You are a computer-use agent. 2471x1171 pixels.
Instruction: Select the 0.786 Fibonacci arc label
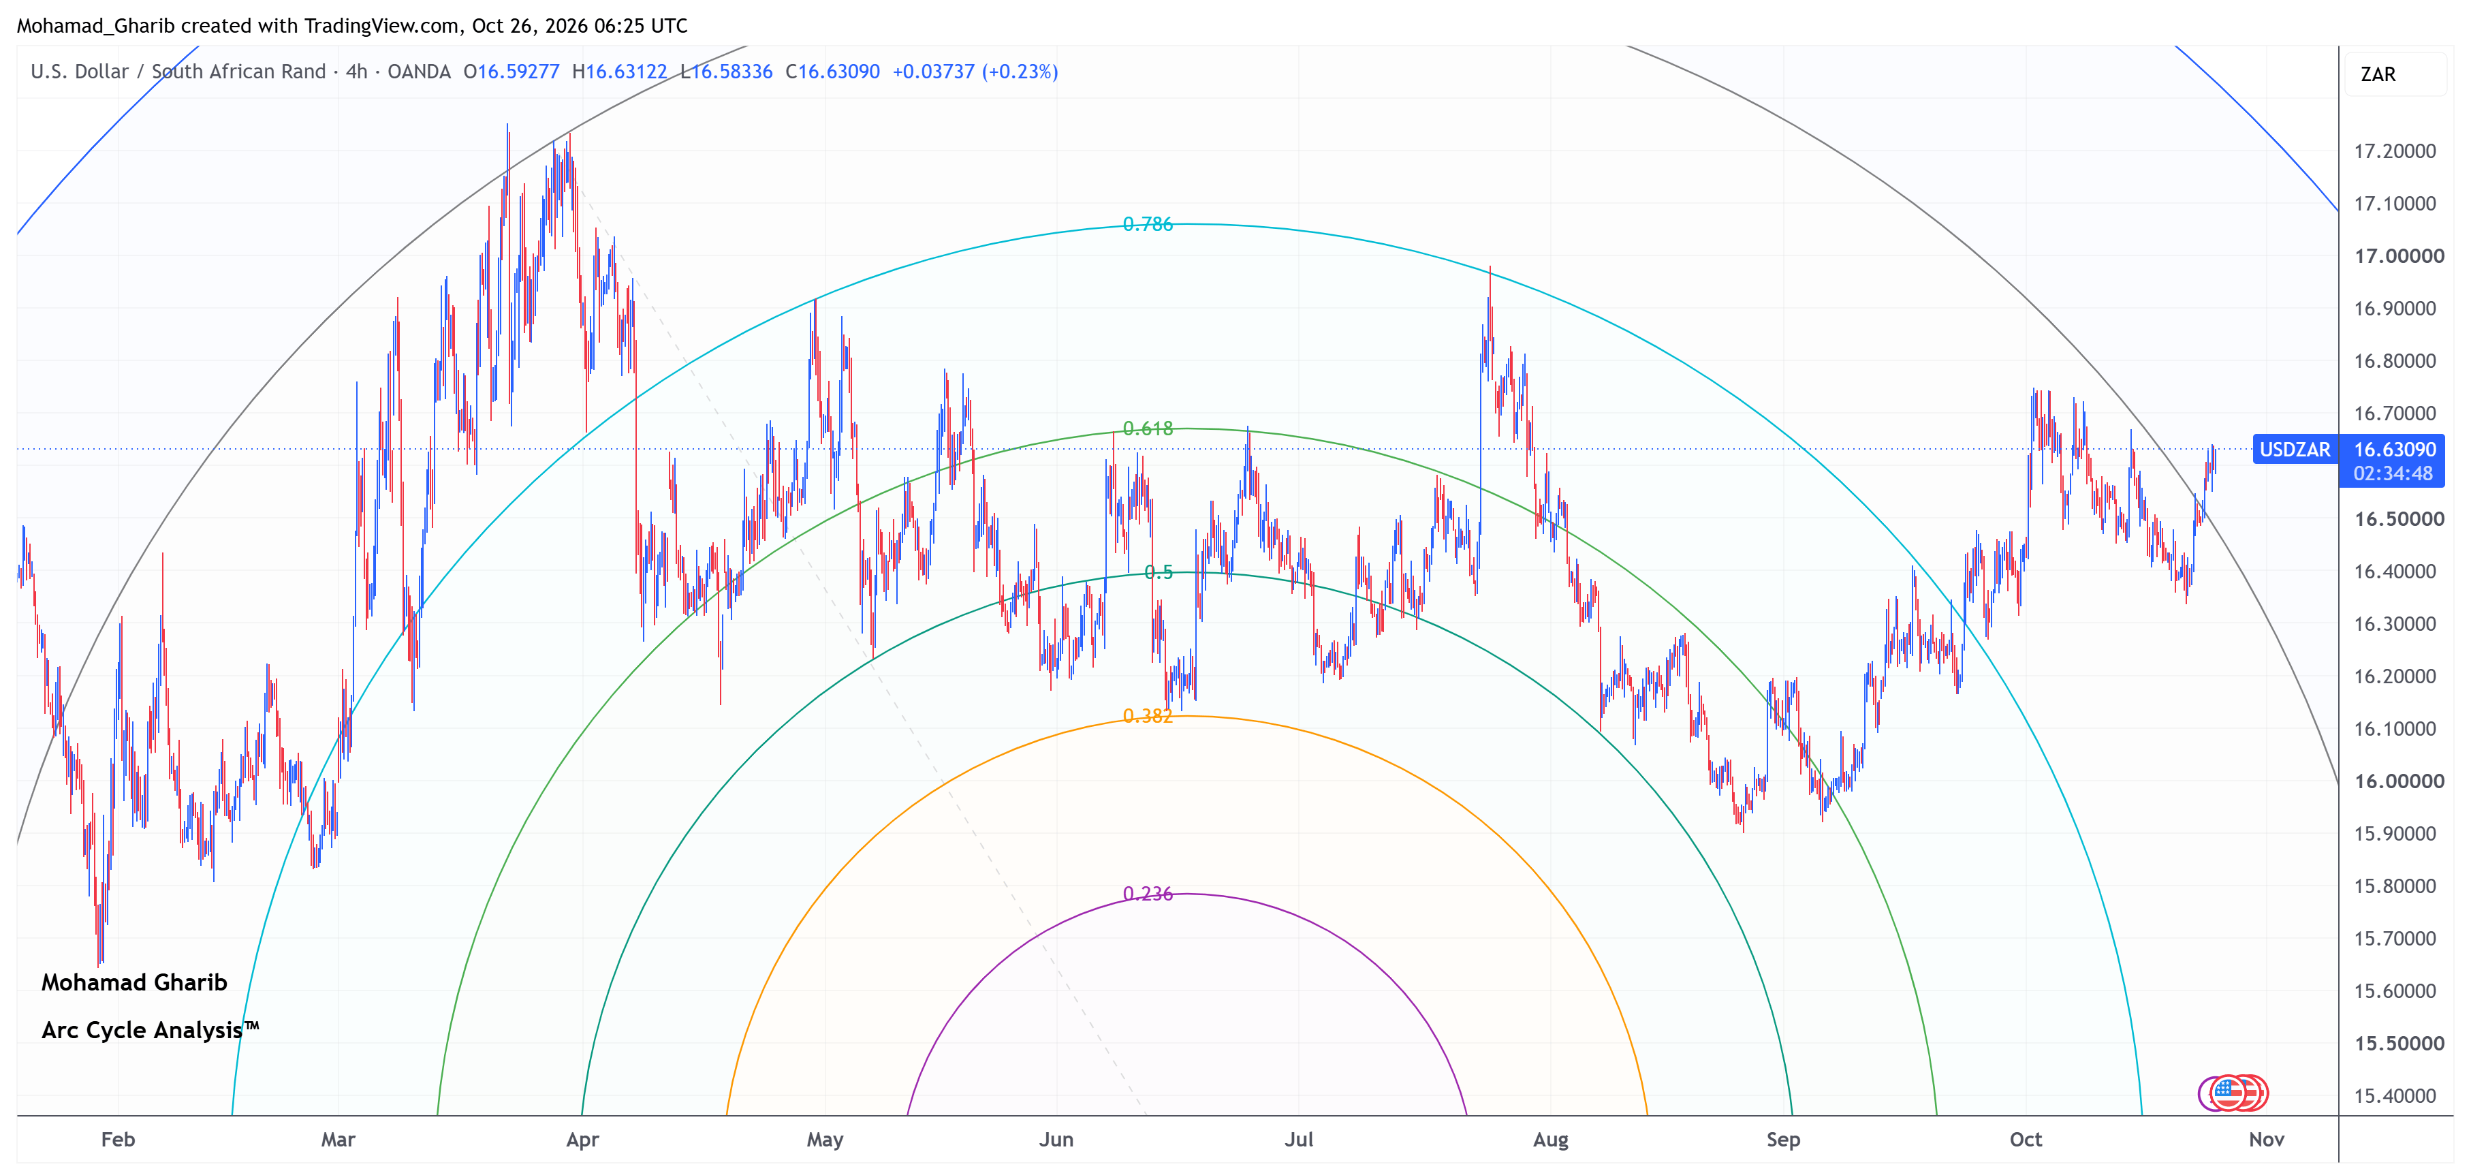click(1147, 224)
